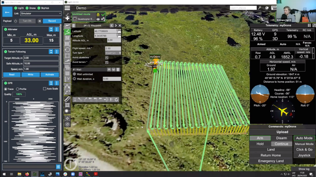Image resolution: width=316 pixels, height=177 pixels.
Task: Click the route lock icon
Action: pyautogui.click(x=98, y=15)
